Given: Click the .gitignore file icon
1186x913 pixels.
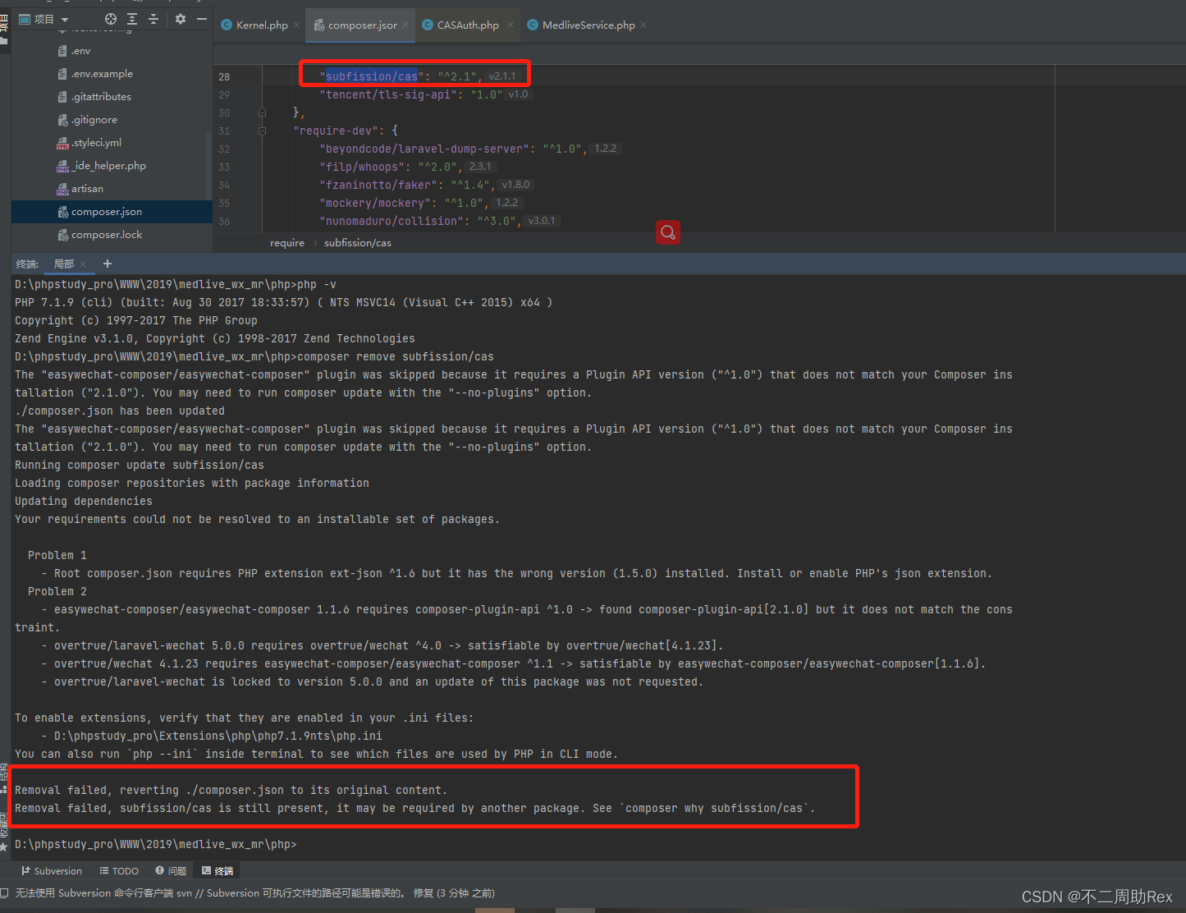Looking at the screenshot, I should point(62,120).
